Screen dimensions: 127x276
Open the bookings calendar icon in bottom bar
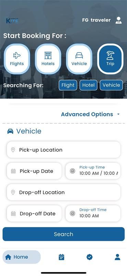point(61,257)
